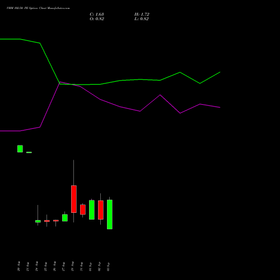The height and width of the screenshot is (280, 280).
Task: Select the "27 Aug" date label
Action: point(63,266)
